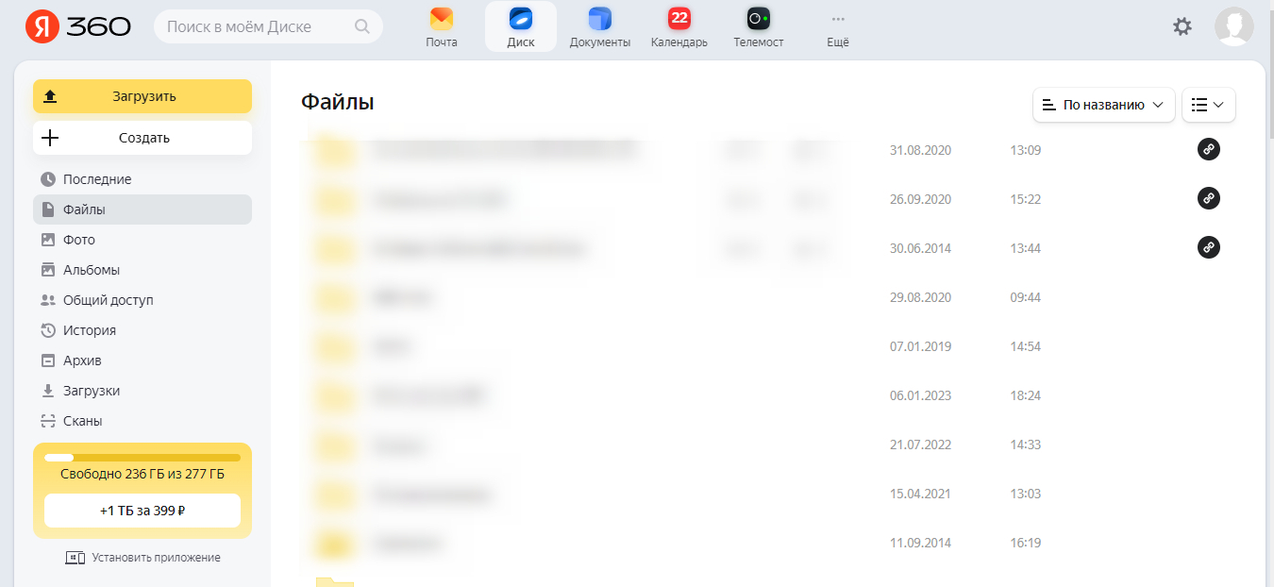This screenshot has height=587, width=1274.
Task: Click the date 21.07.2022
Action: (920, 444)
